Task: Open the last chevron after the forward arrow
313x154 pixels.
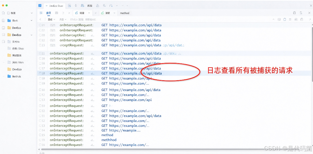Action: [127, 6]
